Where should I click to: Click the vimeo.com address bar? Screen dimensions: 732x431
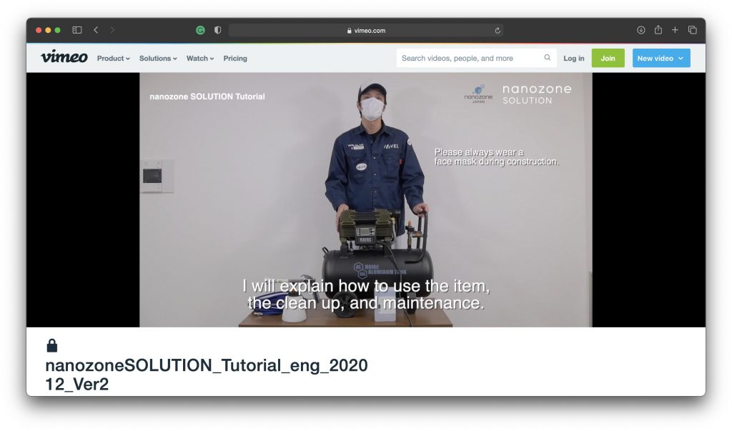point(365,30)
